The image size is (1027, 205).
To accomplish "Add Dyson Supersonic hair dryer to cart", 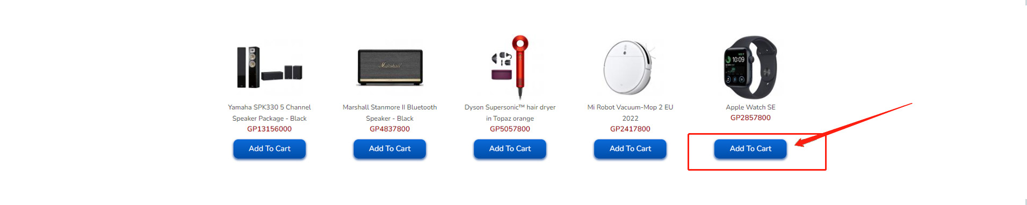I will coord(510,149).
